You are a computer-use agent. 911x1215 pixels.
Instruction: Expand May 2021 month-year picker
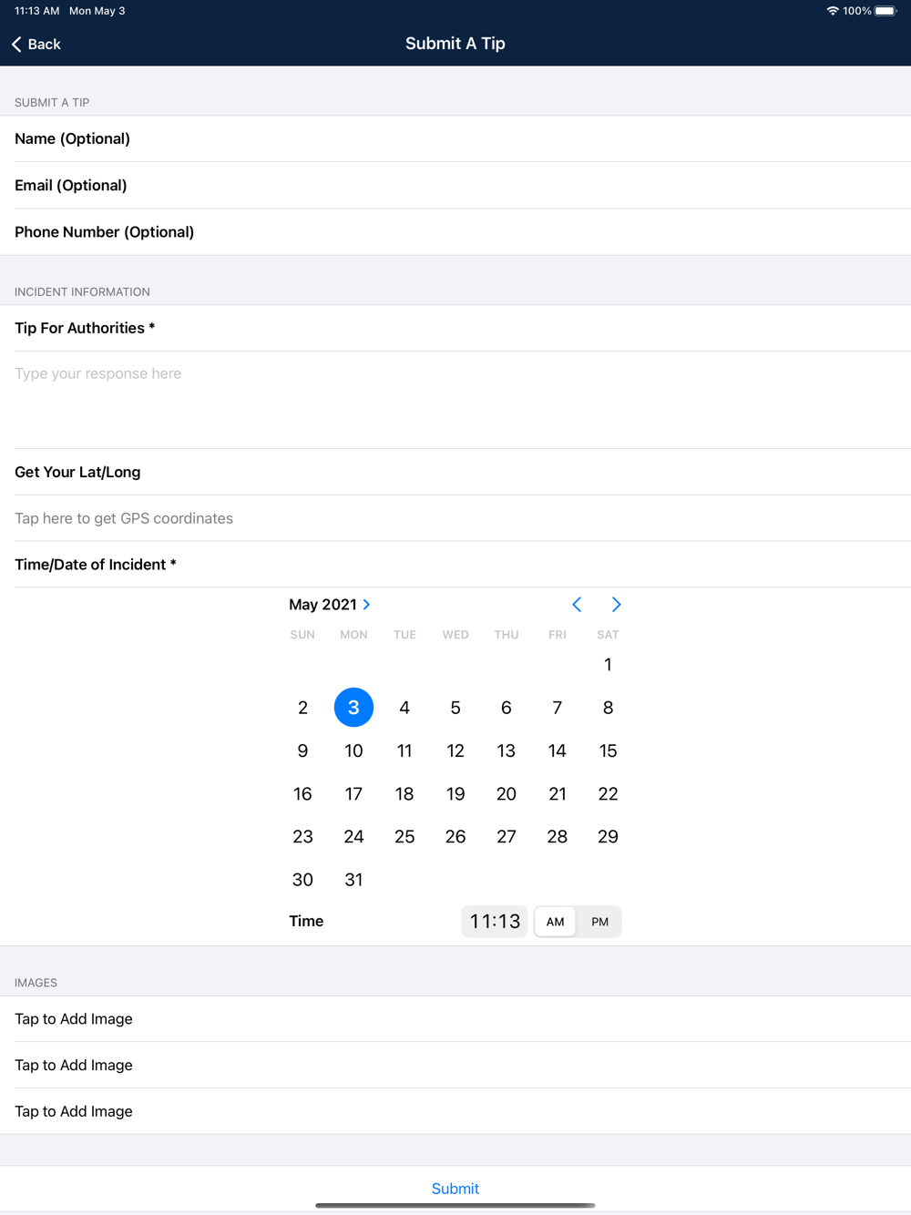tap(330, 605)
